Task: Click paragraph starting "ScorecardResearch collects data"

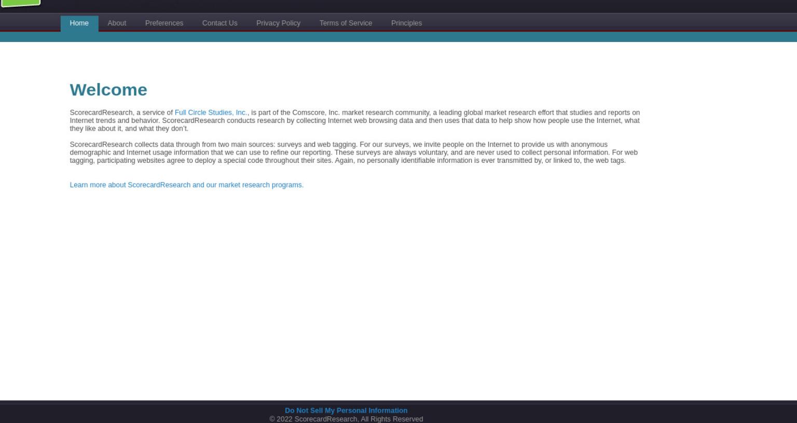Action: pos(354,152)
